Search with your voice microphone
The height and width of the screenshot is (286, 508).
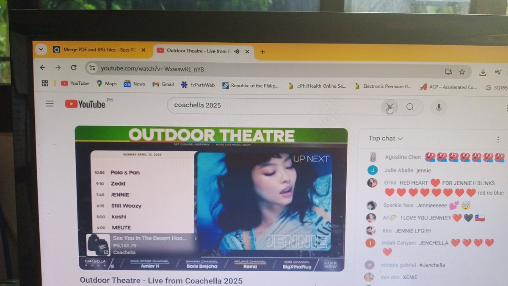(439, 107)
